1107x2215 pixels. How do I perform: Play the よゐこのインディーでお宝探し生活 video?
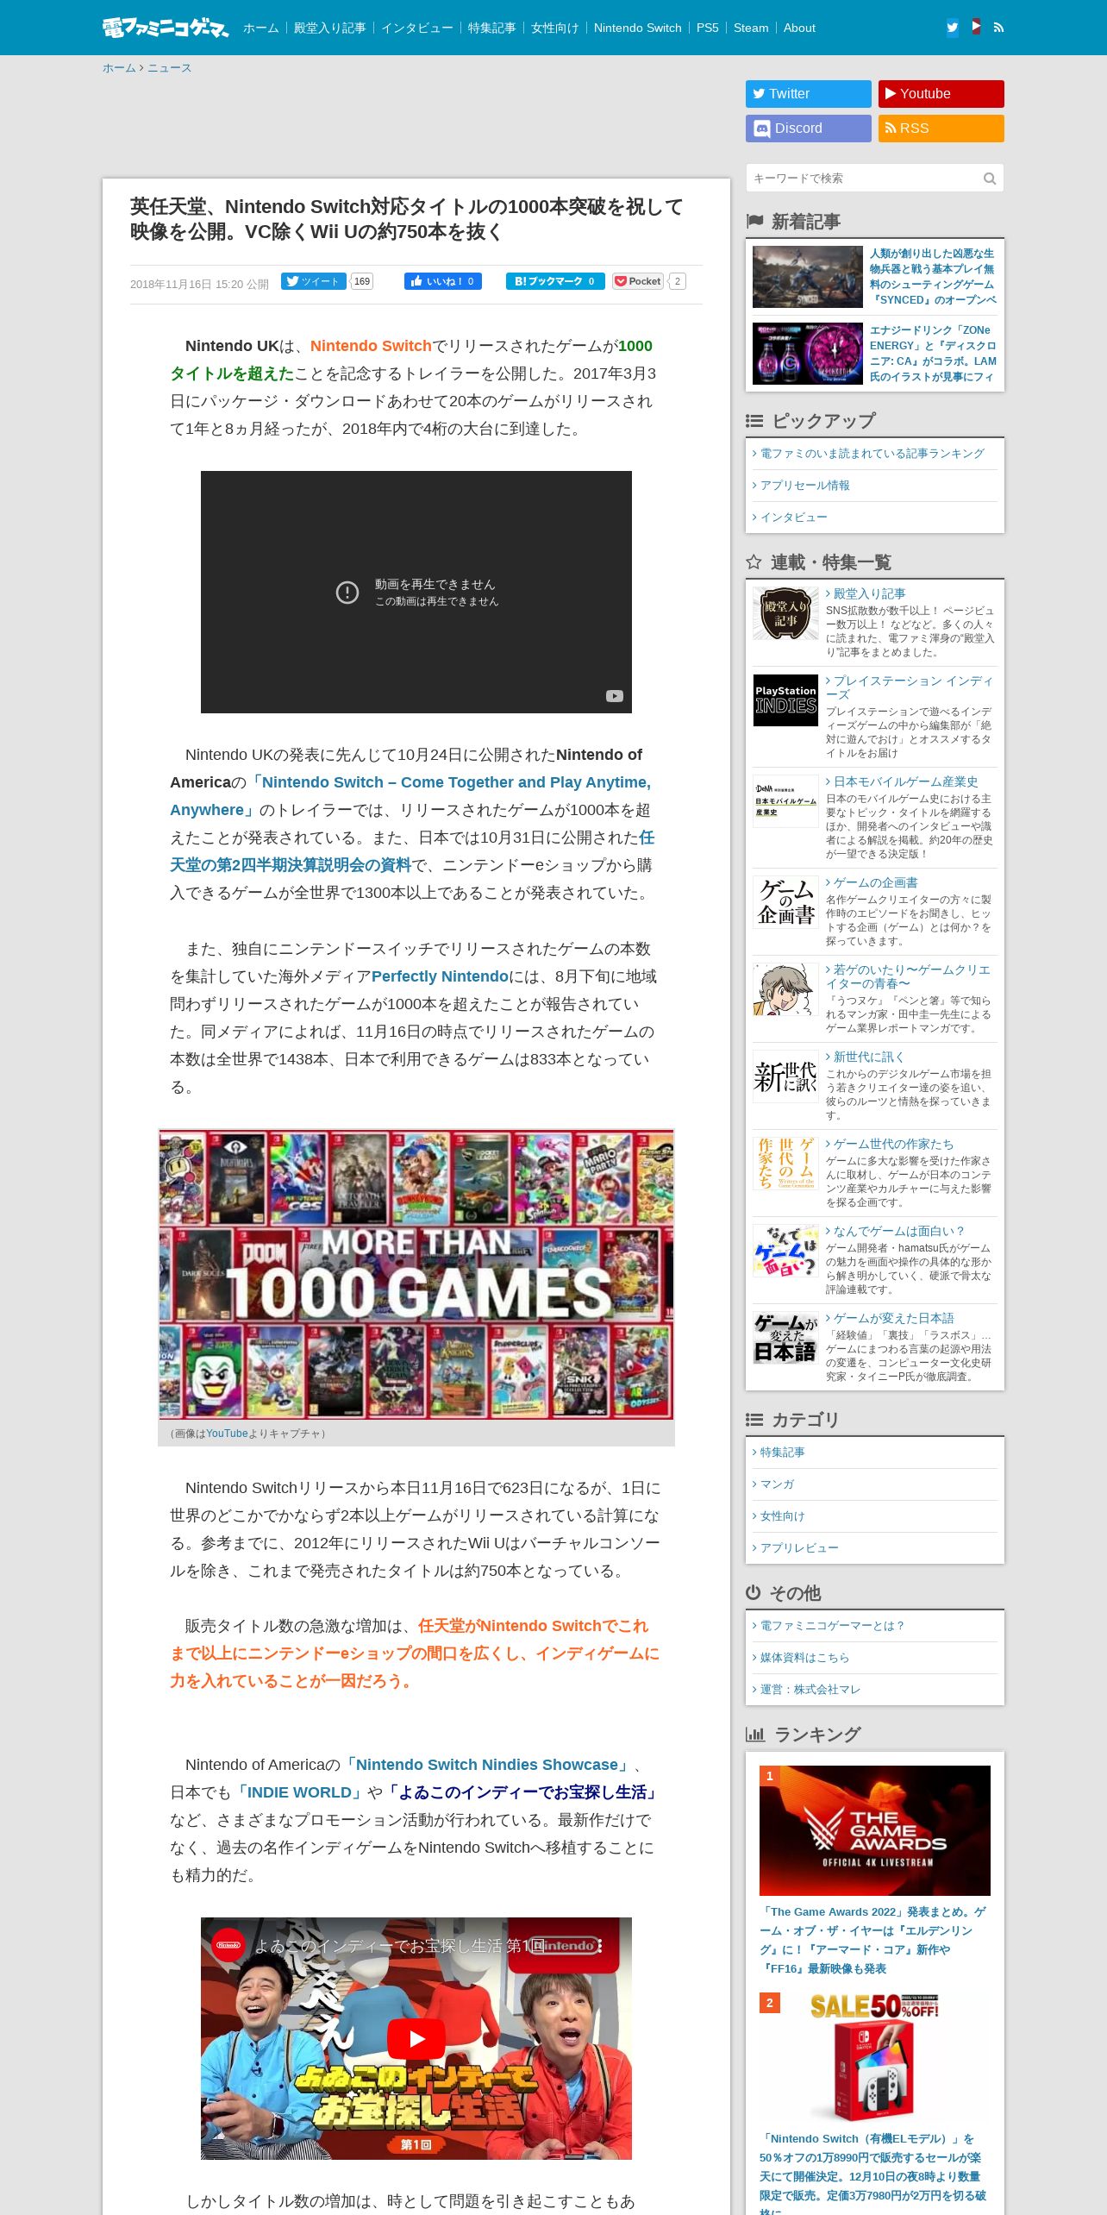416,2038
